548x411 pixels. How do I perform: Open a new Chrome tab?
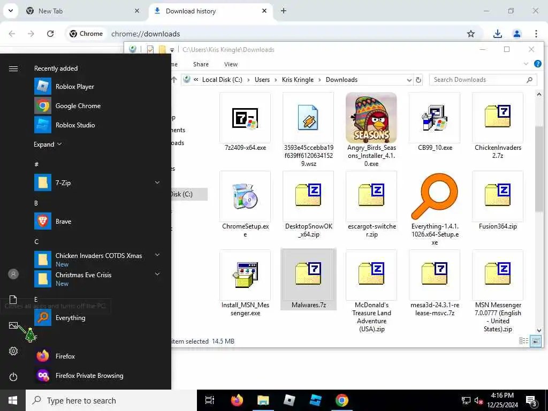pos(284,11)
